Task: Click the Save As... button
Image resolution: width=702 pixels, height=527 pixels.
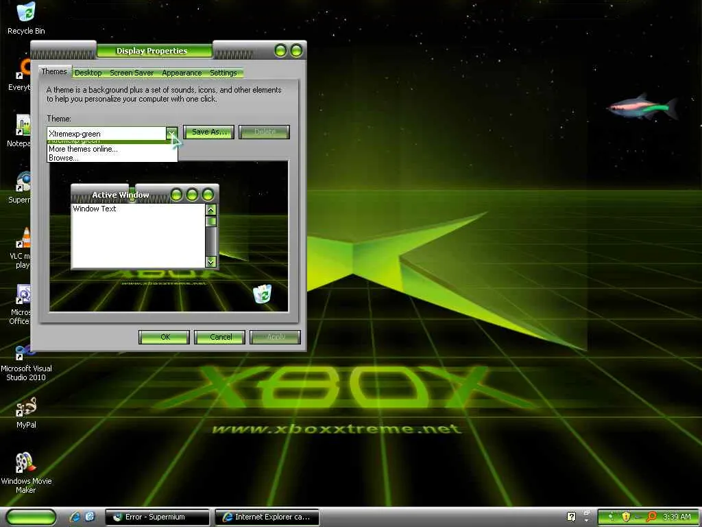Action: [x=208, y=132]
